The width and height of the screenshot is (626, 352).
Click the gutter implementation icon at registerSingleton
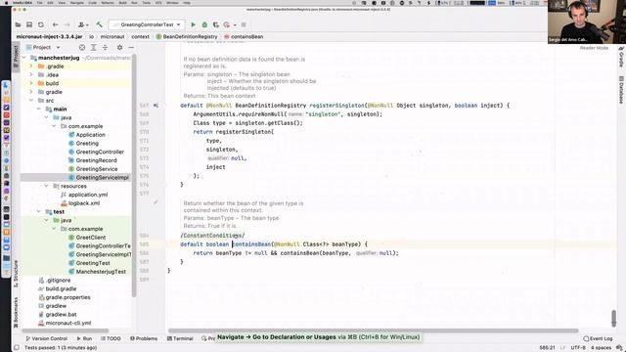tap(156, 106)
